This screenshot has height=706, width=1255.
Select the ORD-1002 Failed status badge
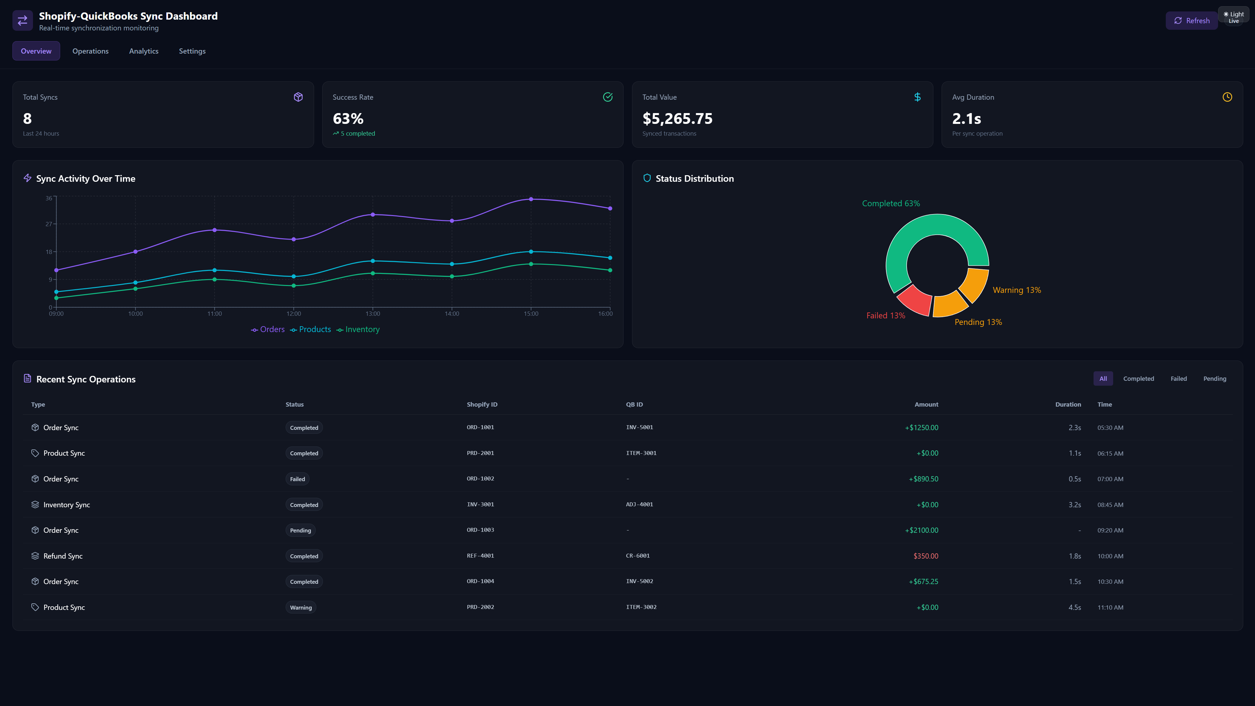click(297, 479)
